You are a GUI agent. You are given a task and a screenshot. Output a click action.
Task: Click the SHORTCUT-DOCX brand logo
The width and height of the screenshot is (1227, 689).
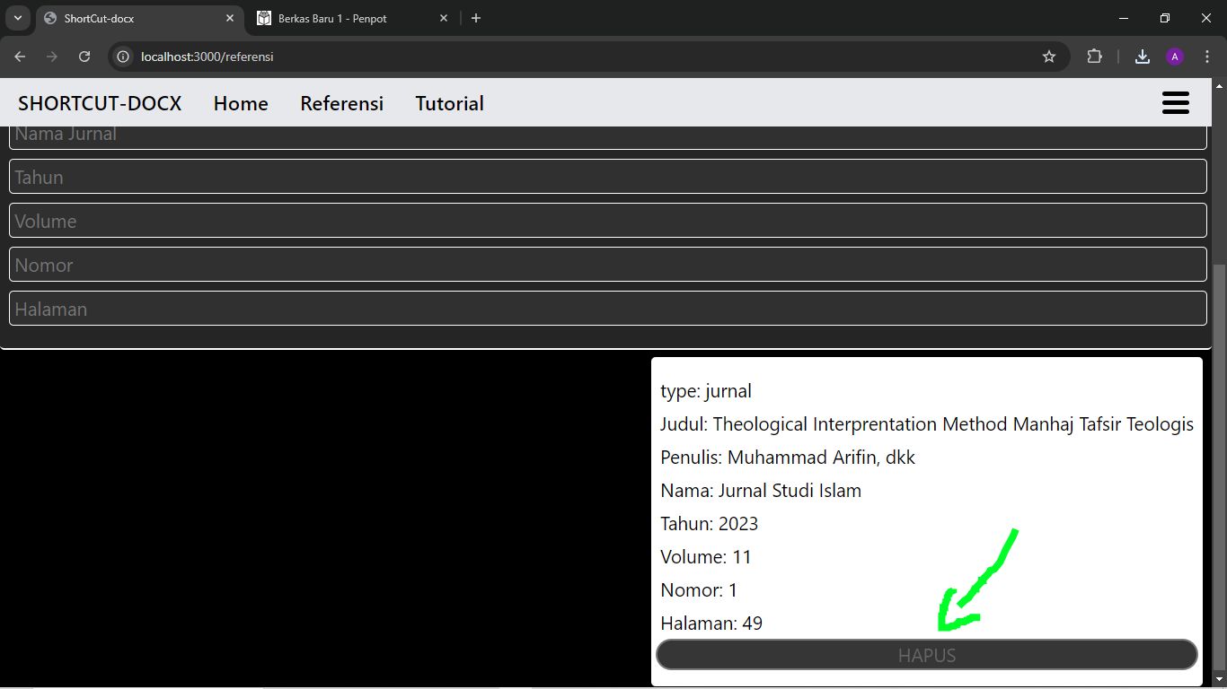100,103
